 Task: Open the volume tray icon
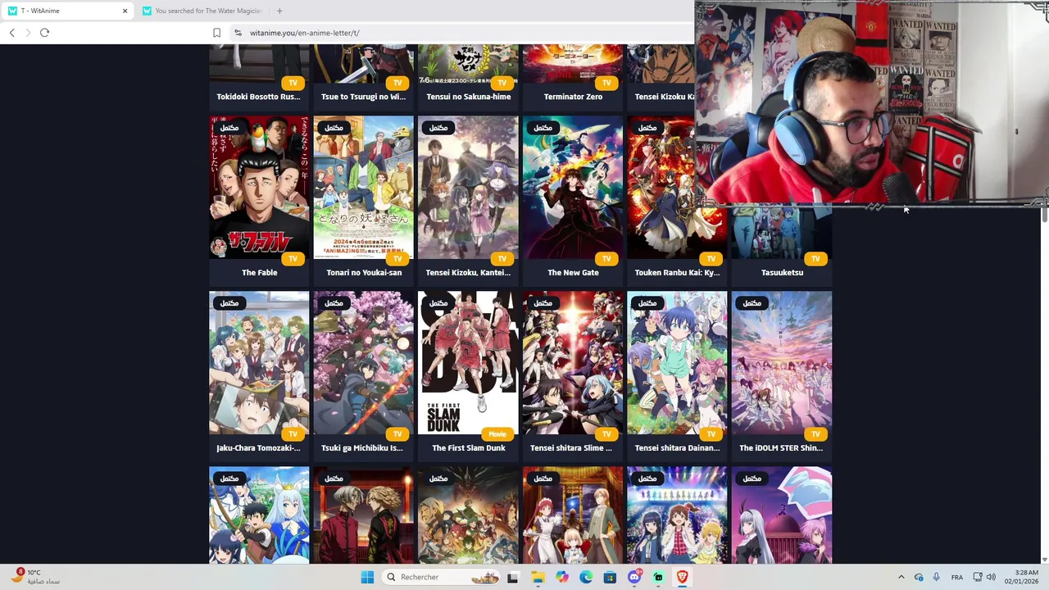pyautogui.click(x=991, y=577)
